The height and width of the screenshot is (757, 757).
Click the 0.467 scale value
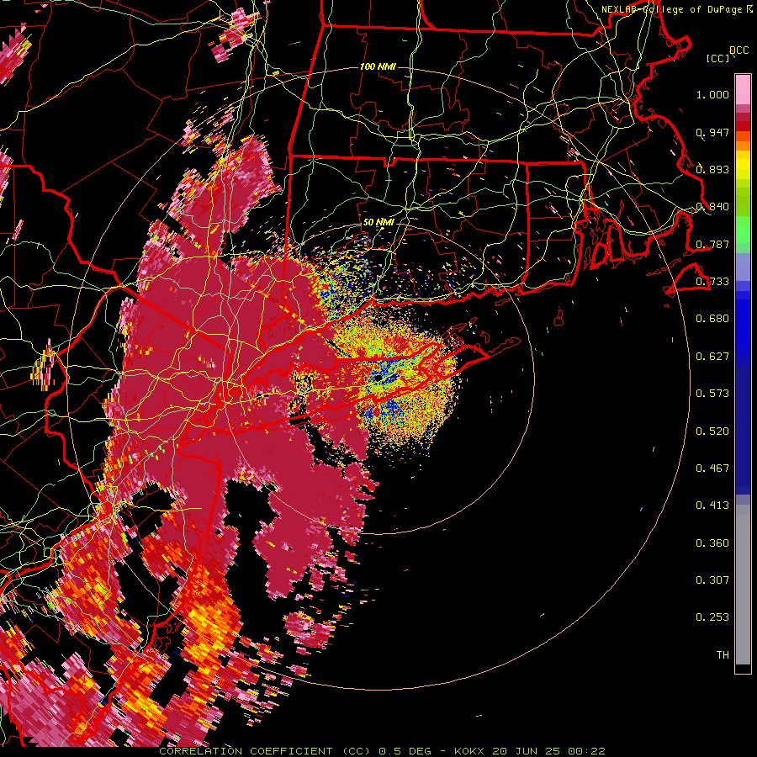pyautogui.click(x=712, y=468)
